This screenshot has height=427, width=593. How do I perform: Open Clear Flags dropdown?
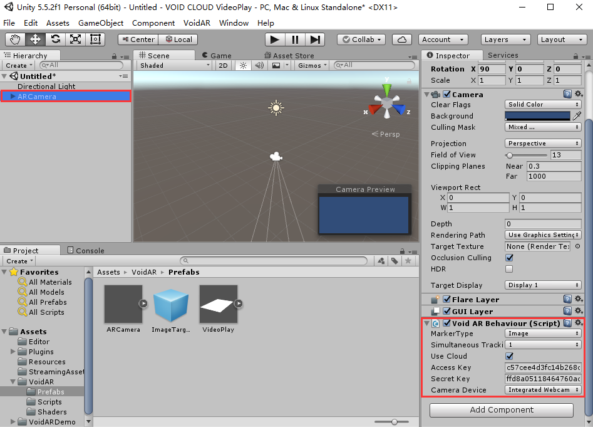click(x=543, y=105)
